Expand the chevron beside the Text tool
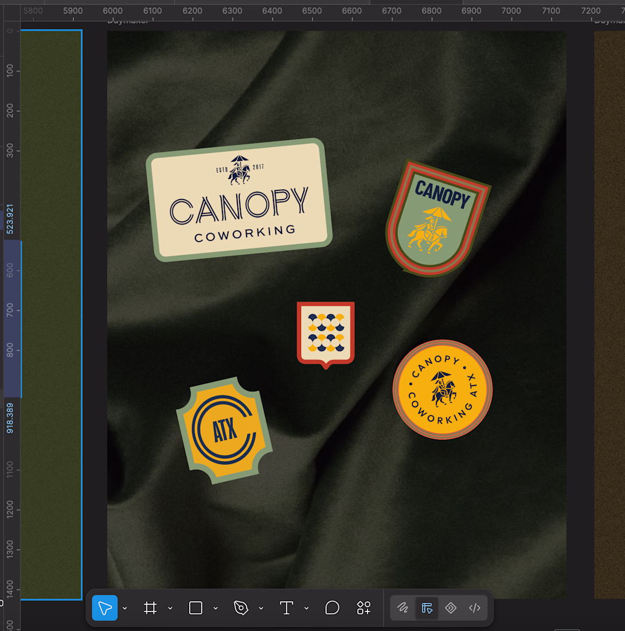625x631 pixels. pos(306,608)
